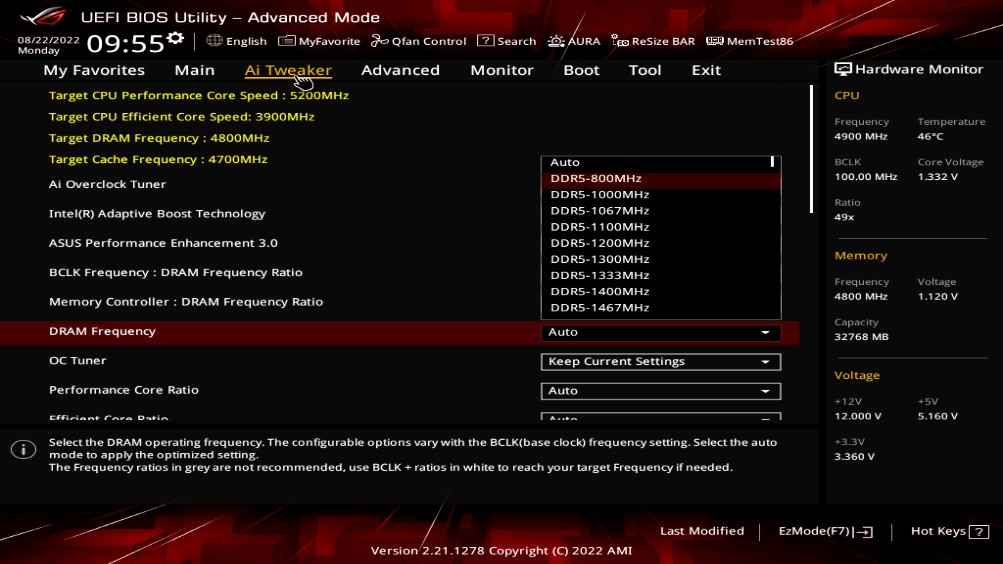Viewport: 1003px width, 564px height.
Task: Click the Exit menu item
Action: (x=705, y=69)
